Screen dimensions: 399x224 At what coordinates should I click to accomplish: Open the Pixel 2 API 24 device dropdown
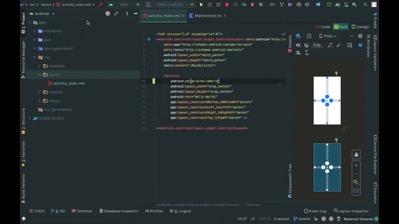point(170,4)
